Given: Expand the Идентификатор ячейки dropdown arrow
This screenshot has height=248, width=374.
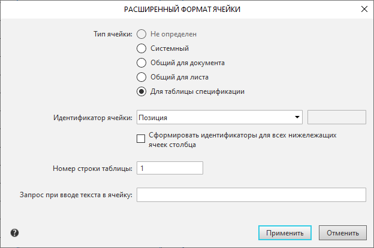Looking at the screenshot, I should (296, 117).
